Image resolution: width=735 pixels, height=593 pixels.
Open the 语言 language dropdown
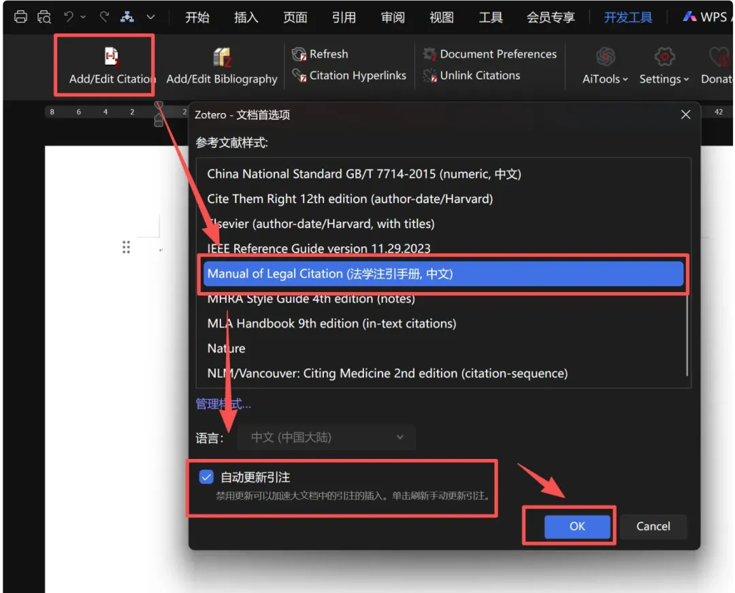[326, 437]
